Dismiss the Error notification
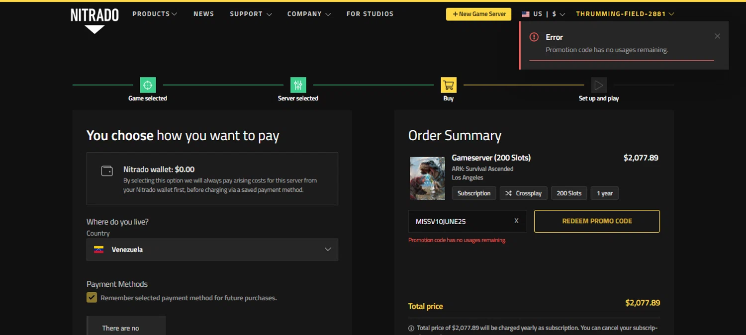The height and width of the screenshot is (335, 746). [x=717, y=36]
